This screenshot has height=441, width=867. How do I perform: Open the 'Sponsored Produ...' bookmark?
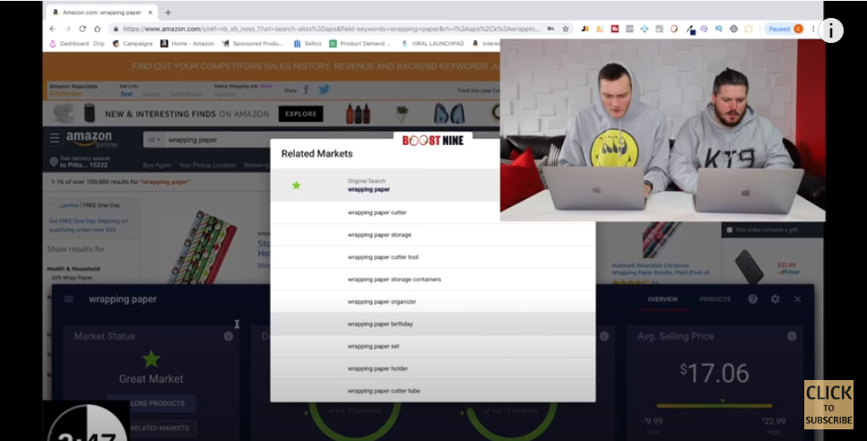252,43
